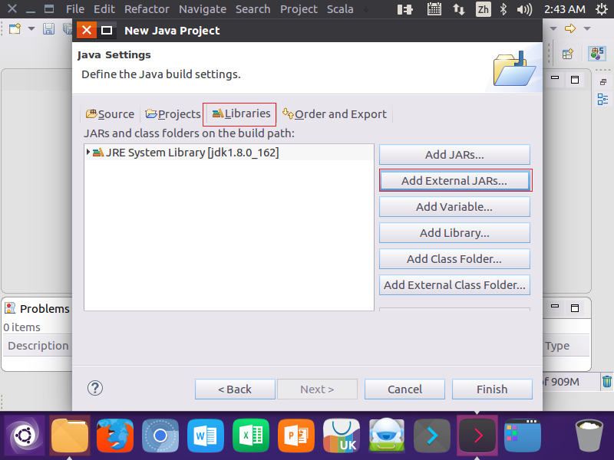614x460 pixels.
Task: Open the Word app in dock
Action: pyautogui.click(x=206, y=435)
